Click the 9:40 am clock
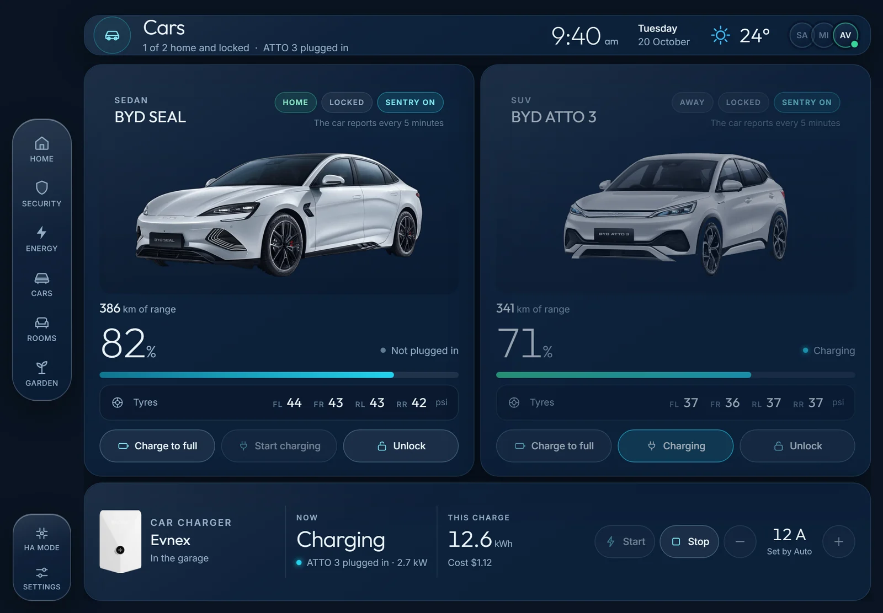The height and width of the screenshot is (613, 883). [x=585, y=36]
